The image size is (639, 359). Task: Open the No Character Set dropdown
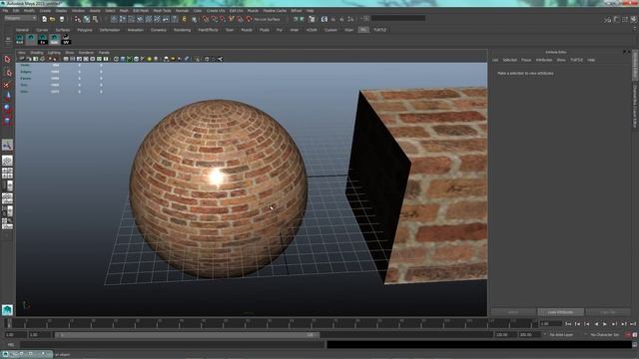(x=605, y=335)
